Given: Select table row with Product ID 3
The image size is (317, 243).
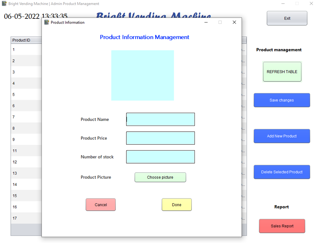Looking at the screenshot, I should point(26,72).
